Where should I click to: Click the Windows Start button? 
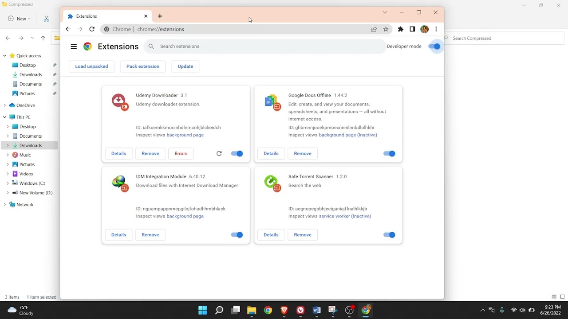tap(203, 310)
